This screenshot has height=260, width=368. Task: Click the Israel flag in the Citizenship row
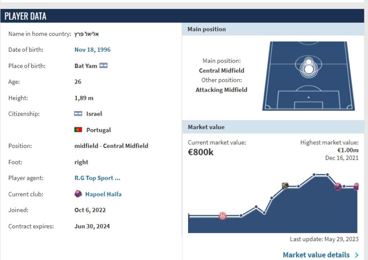(78, 114)
